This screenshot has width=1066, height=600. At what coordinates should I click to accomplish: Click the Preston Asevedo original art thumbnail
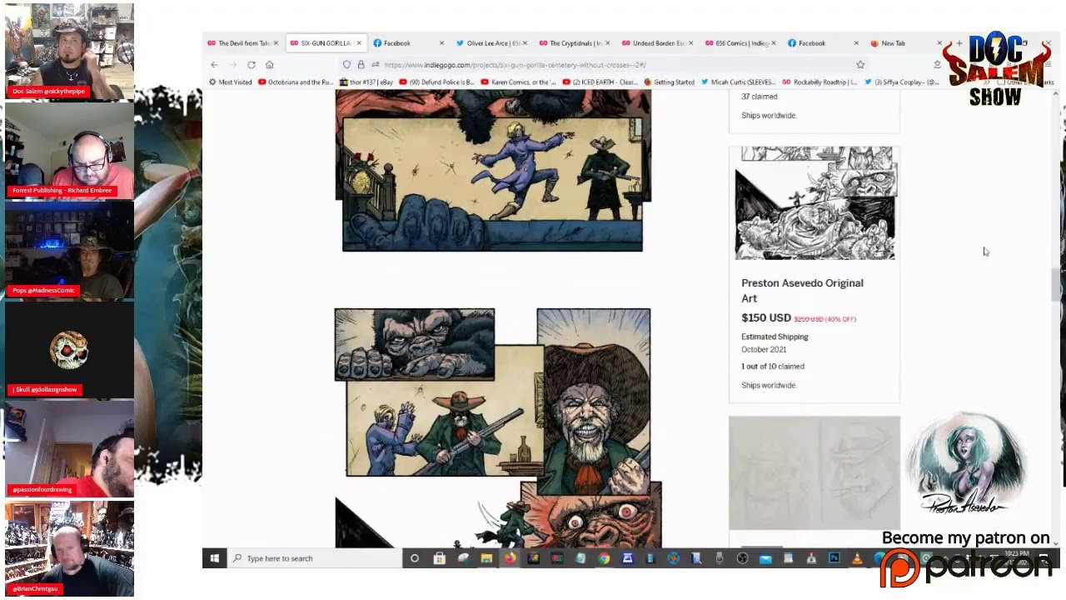pyautogui.click(x=814, y=203)
